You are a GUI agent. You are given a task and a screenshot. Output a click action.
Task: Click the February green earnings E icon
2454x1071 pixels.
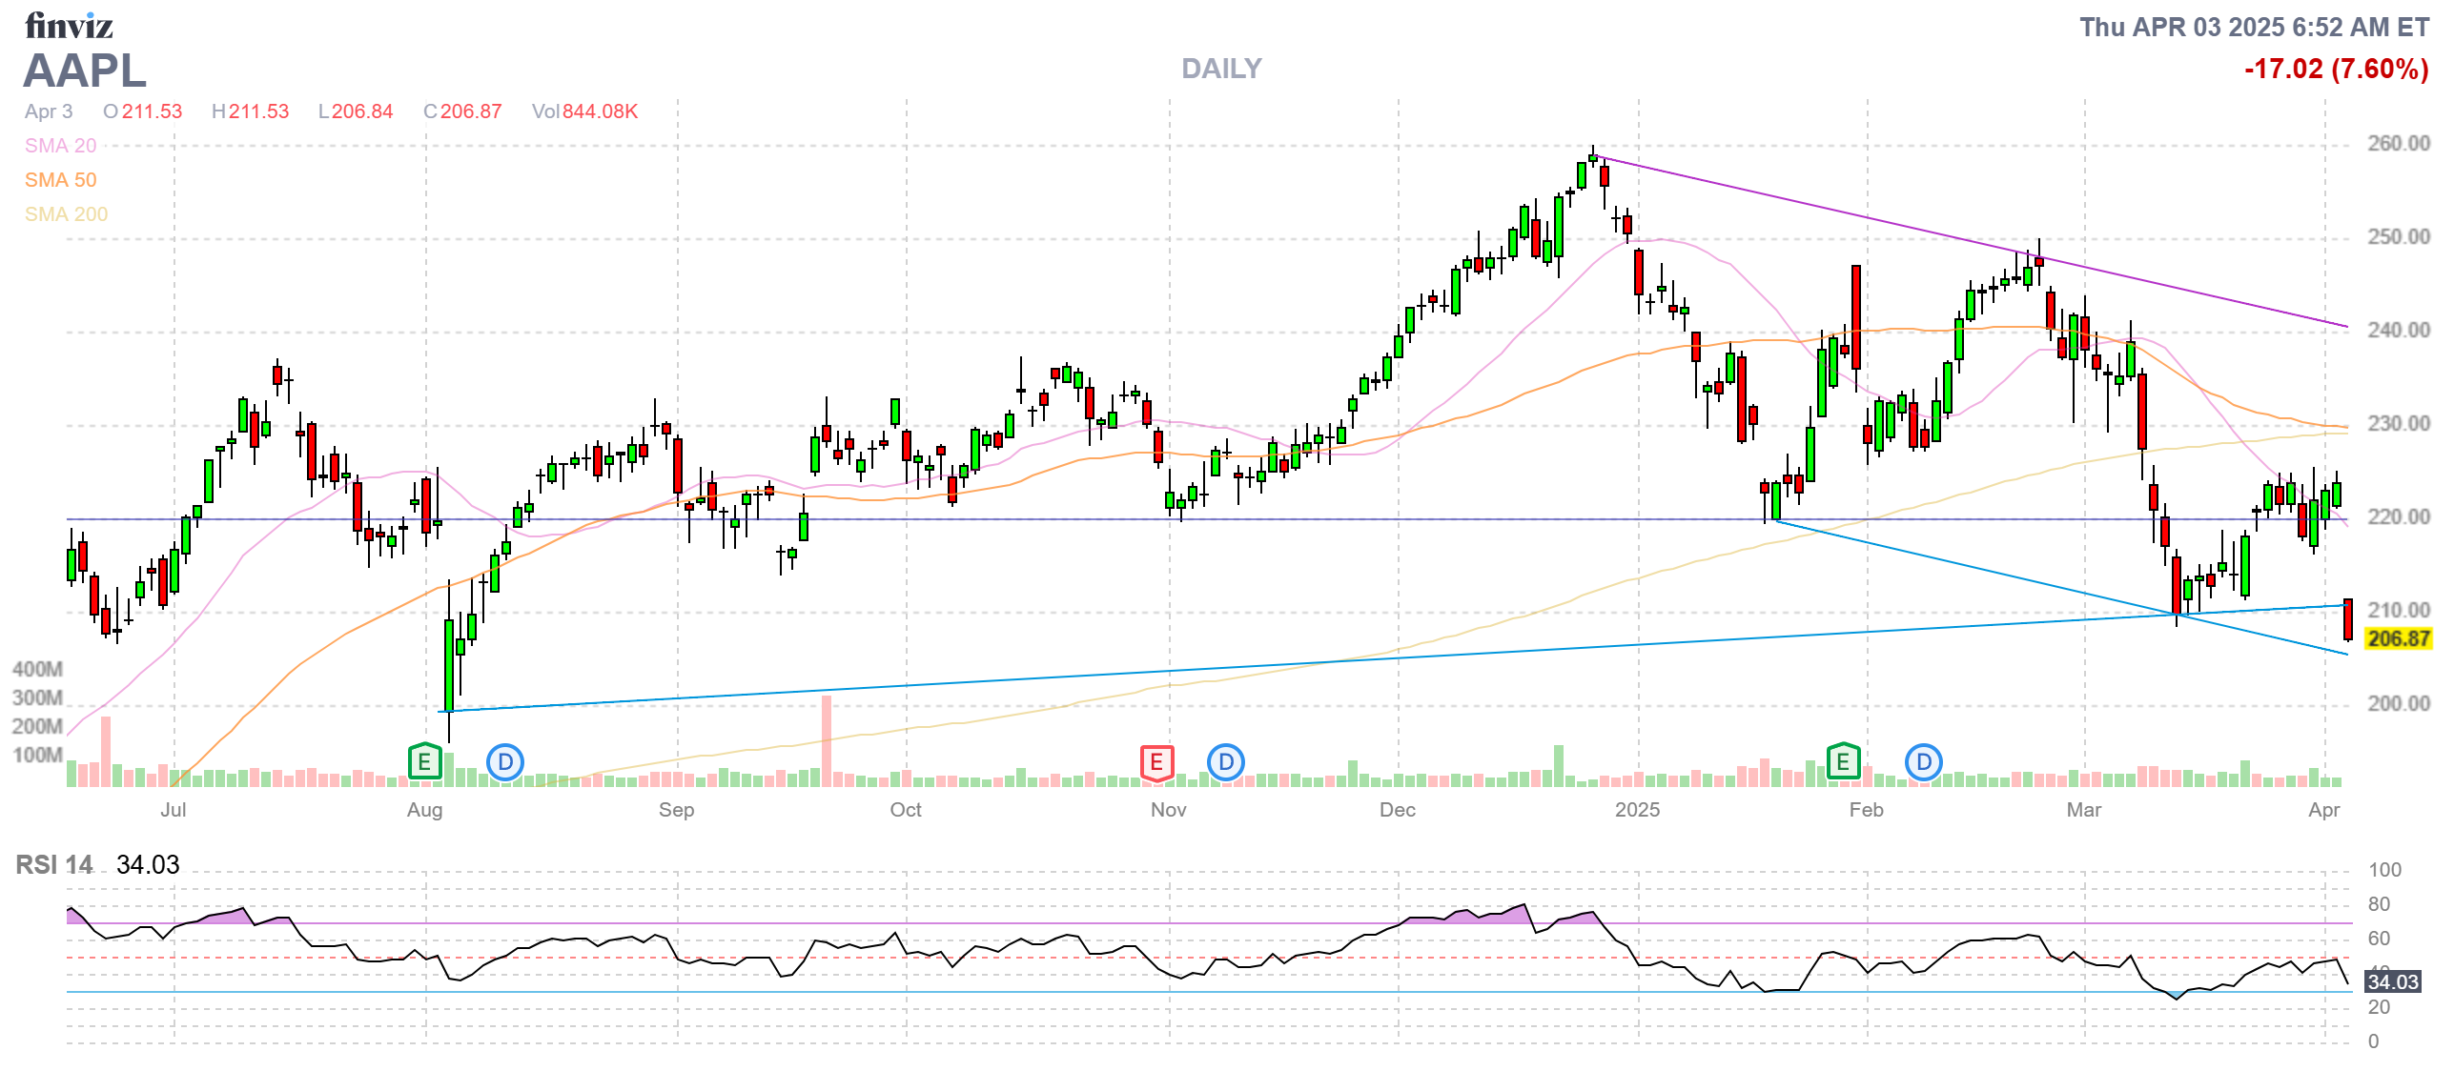pyautogui.click(x=1843, y=762)
